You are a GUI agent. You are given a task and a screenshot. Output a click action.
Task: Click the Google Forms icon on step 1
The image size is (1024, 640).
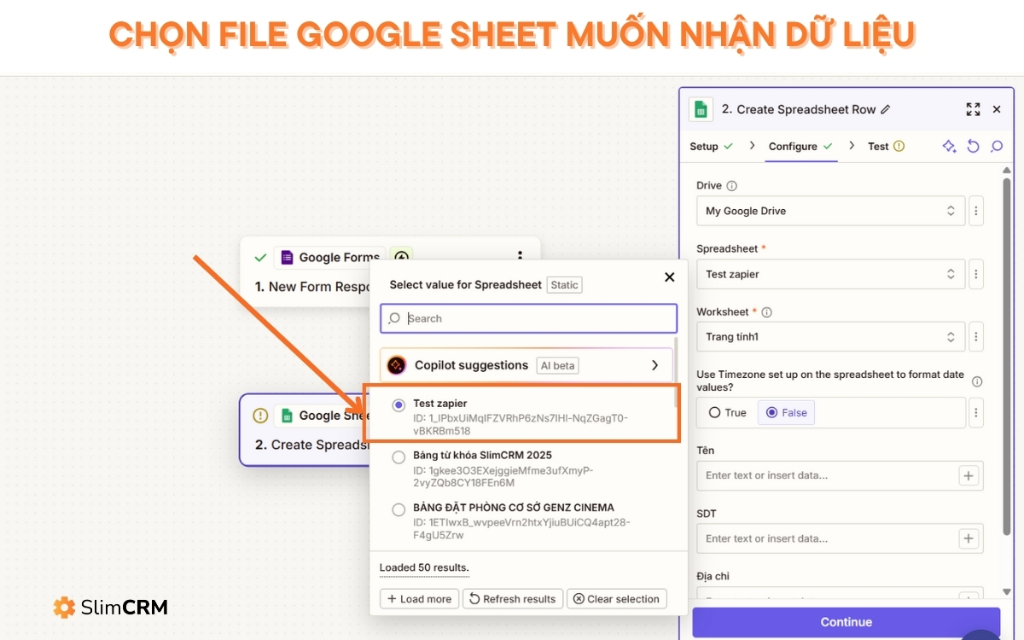point(287,257)
